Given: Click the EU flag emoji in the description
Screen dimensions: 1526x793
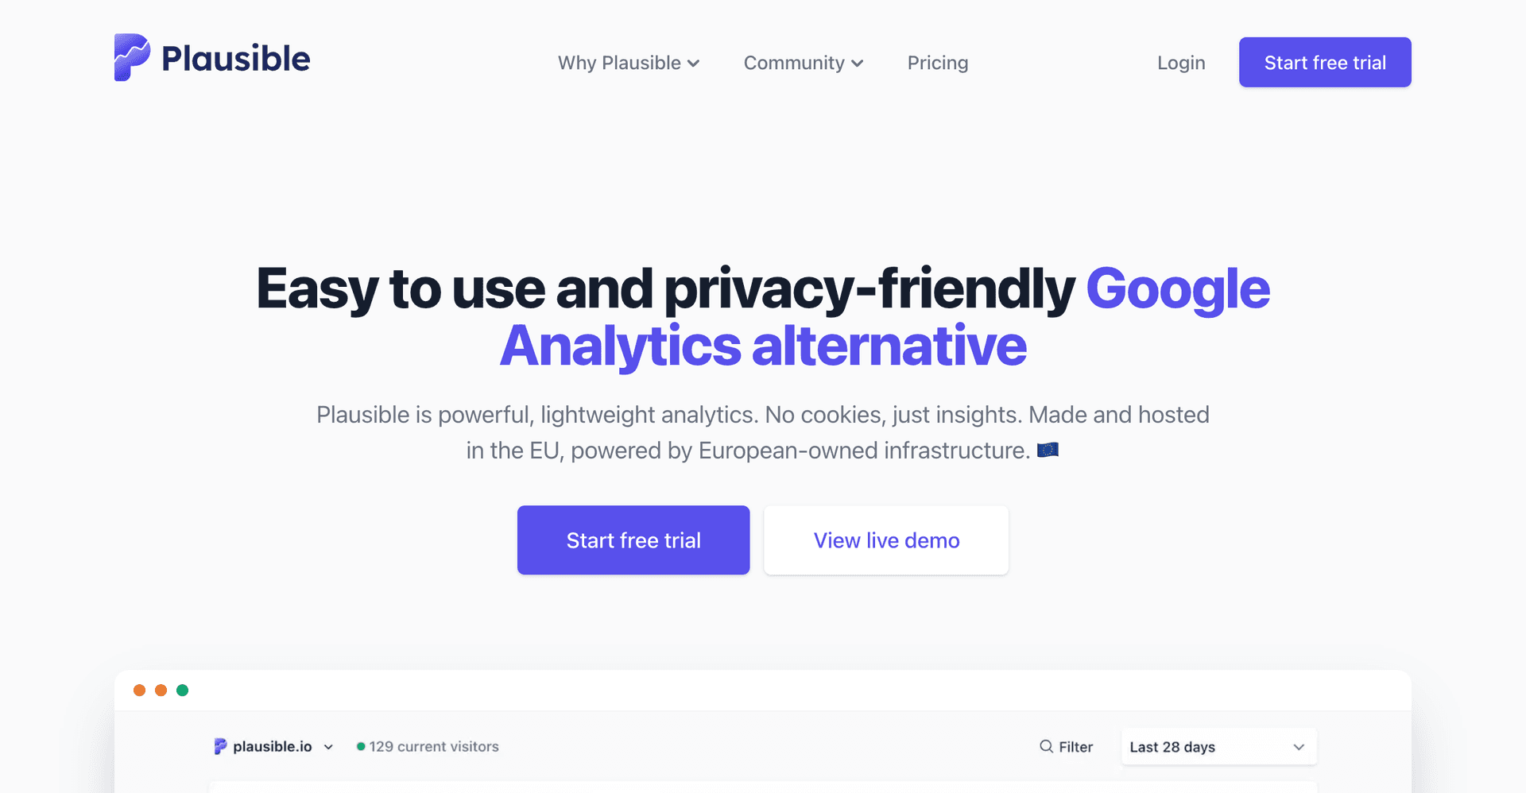Looking at the screenshot, I should point(1048,449).
